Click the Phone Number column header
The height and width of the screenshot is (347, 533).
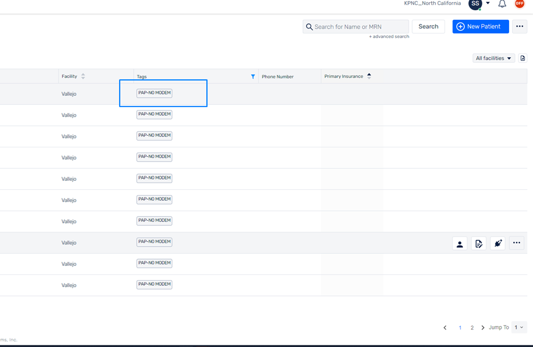[x=277, y=77]
